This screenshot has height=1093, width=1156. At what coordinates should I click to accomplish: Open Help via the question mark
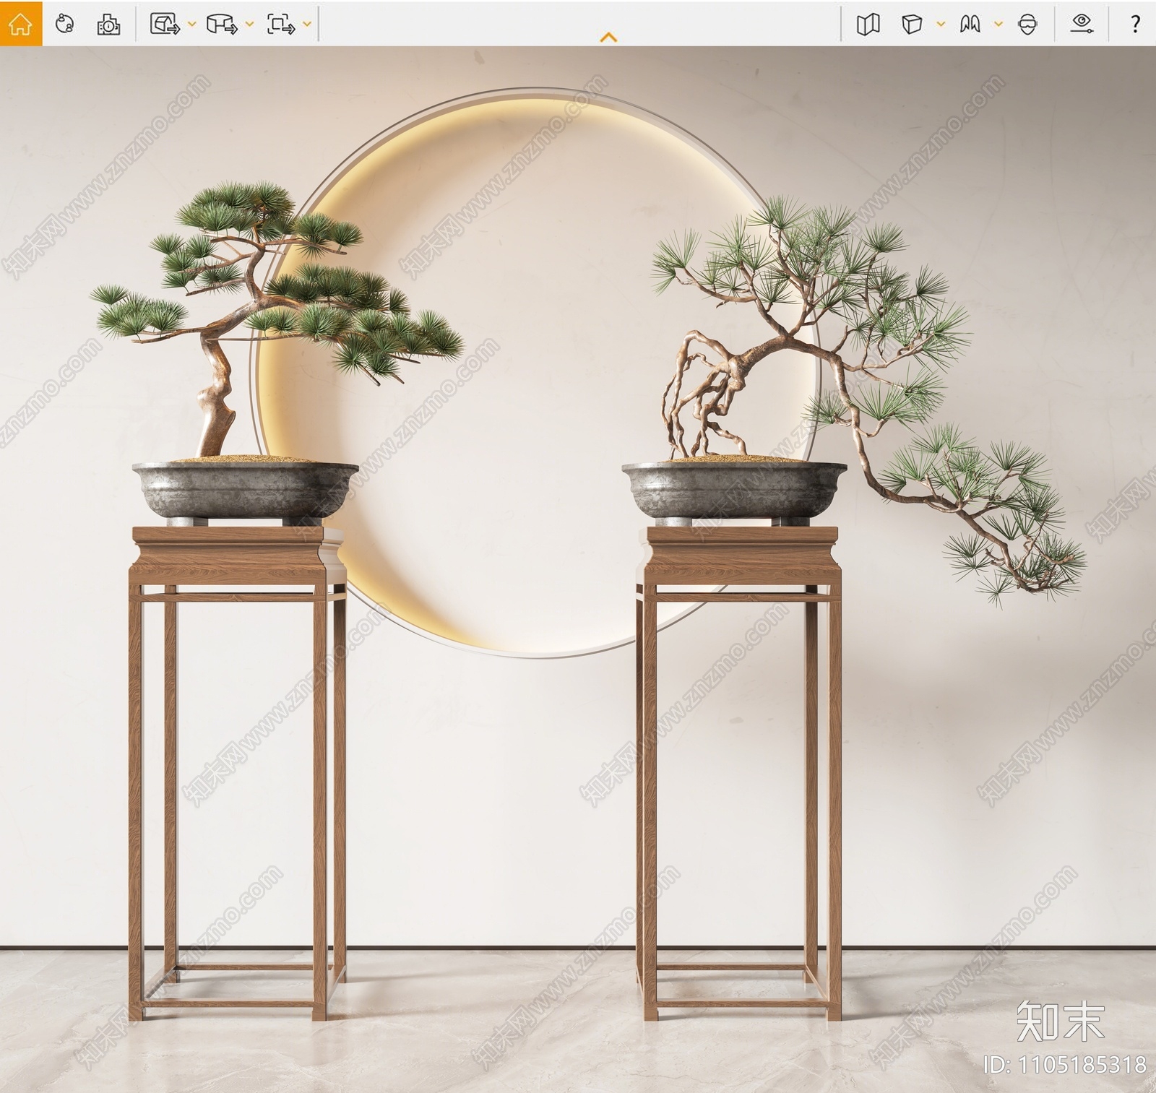(x=1136, y=24)
